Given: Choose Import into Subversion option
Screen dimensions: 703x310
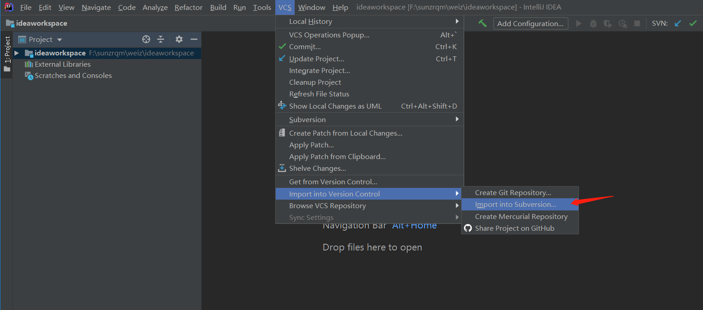Looking at the screenshot, I should coord(520,204).
